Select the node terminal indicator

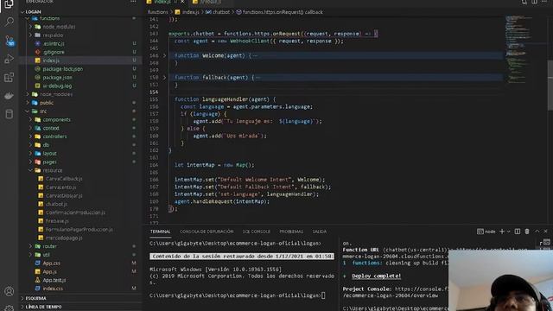pos(486,232)
